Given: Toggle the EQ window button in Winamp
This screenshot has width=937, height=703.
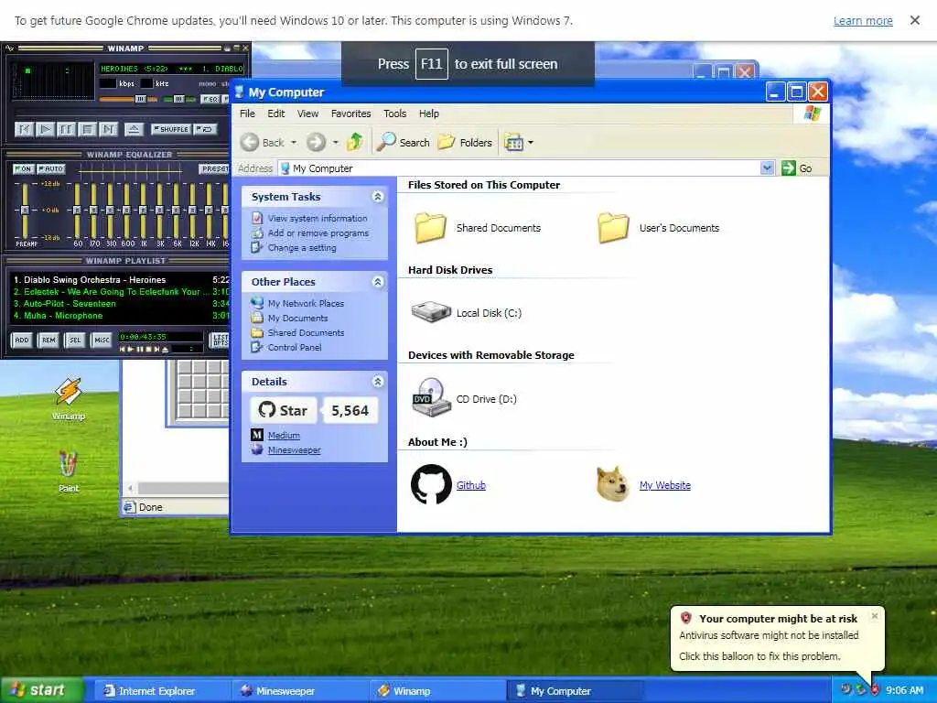Looking at the screenshot, I should [x=210, y=99].
